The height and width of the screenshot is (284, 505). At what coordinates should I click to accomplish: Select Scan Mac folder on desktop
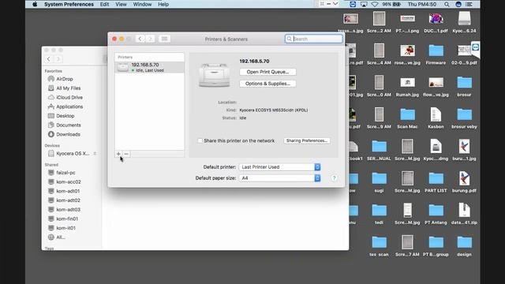point(407,118)
